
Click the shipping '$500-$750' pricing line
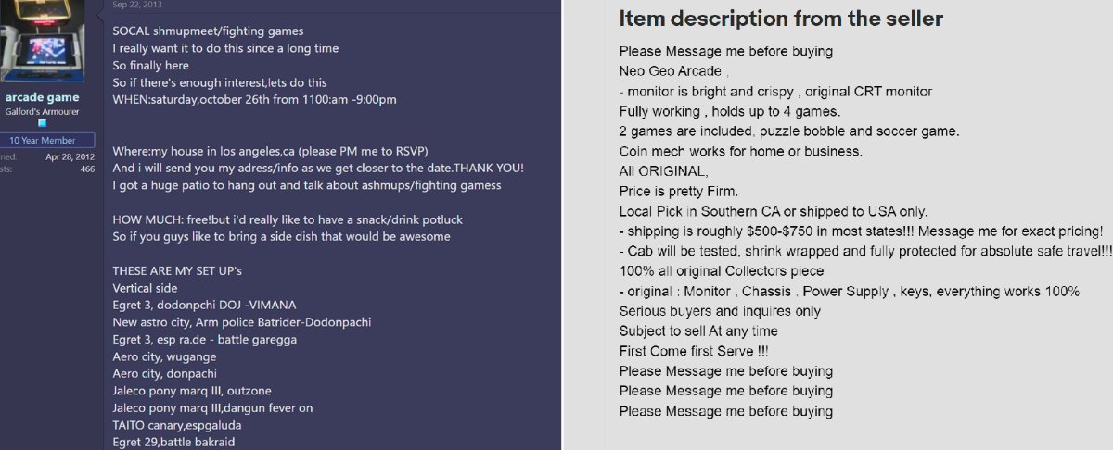point(862,231)
